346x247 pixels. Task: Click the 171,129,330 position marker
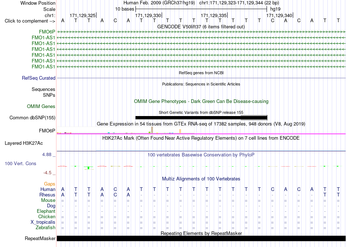point(149,15)
